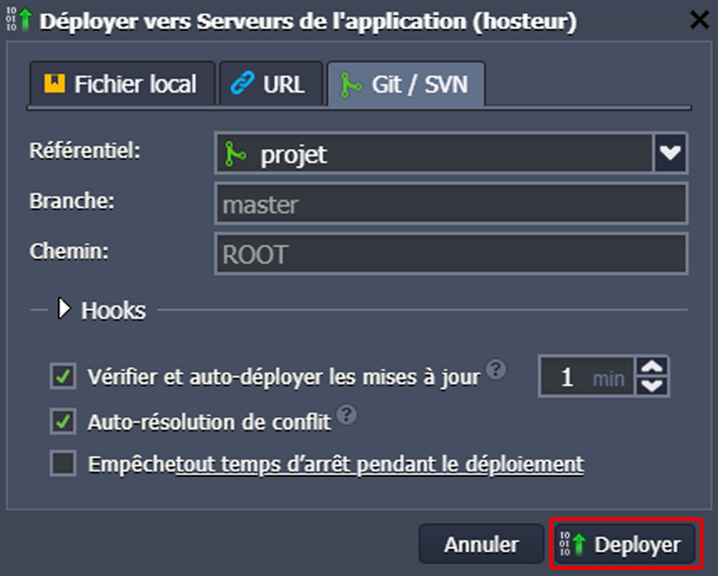Close the deployment dialog with the X
This screenshot has width=718, height=576.
point(699,20)
